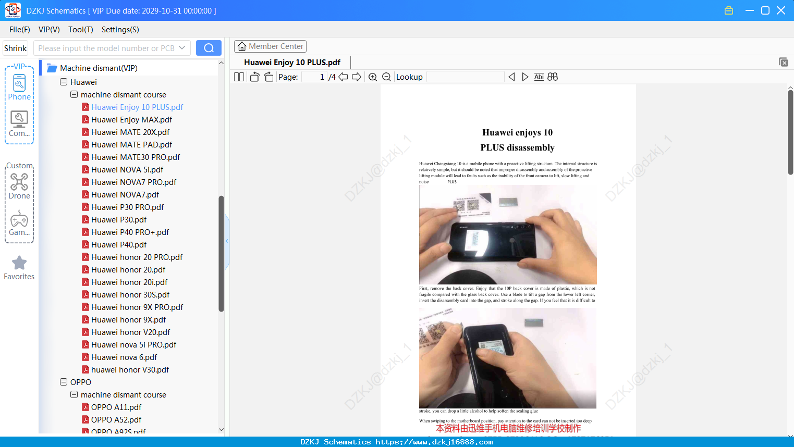Open the Drone custom category
The image size is (794, 447).
19,186
